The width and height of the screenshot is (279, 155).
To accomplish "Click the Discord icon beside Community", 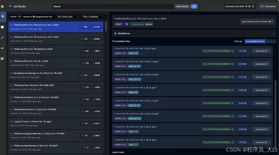I will 262,6.
